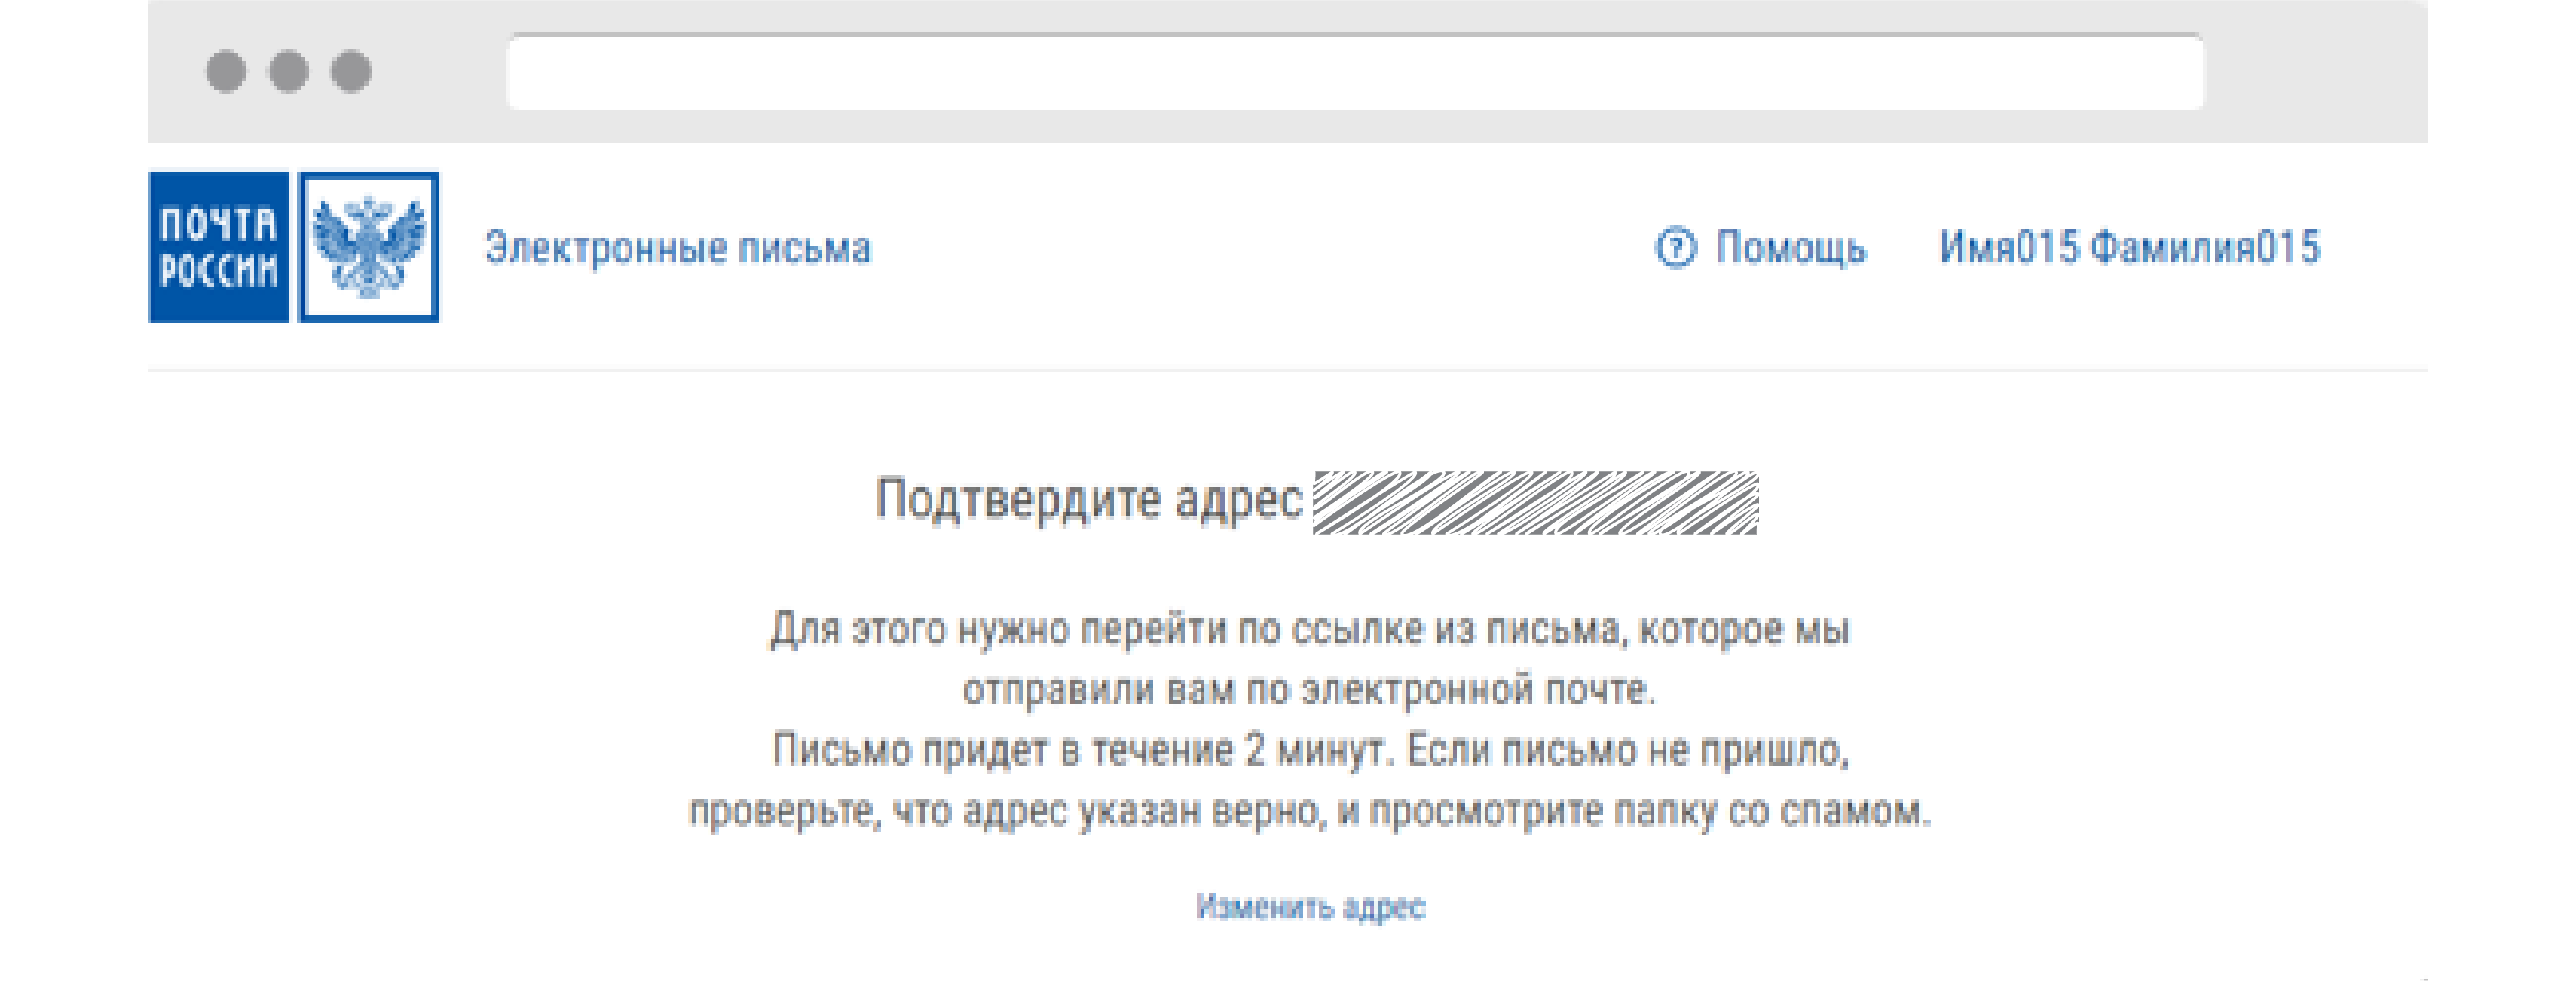
Task: Click the line starting Для этого нужно
Action: click(1309, 629)
